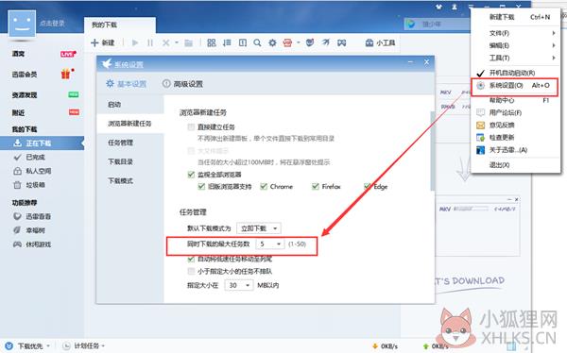This screenshot has width=567, height=353.
Task: Select 正在下载 in the sidebar
Action: [x=42, y=143]
